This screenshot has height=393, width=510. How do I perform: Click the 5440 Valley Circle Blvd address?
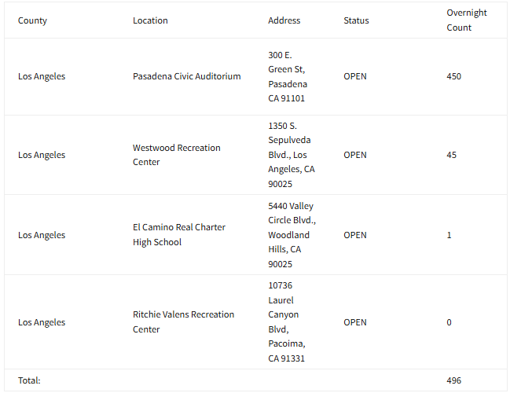coord(292,235)
